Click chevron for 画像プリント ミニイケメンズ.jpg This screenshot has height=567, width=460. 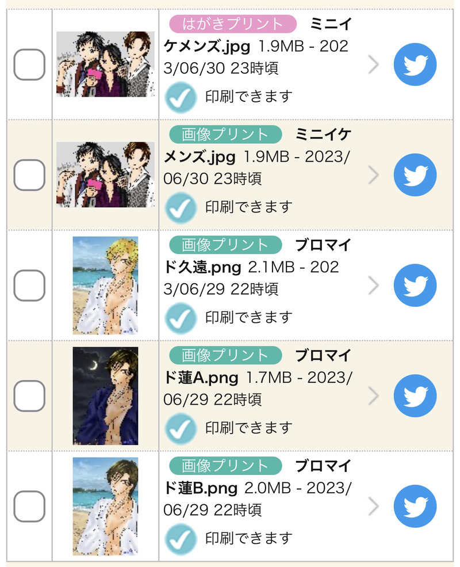374,175
